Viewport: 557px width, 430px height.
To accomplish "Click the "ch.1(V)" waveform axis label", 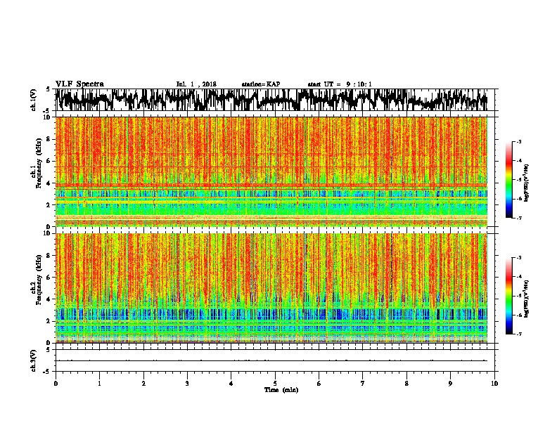I will (34, 100).
